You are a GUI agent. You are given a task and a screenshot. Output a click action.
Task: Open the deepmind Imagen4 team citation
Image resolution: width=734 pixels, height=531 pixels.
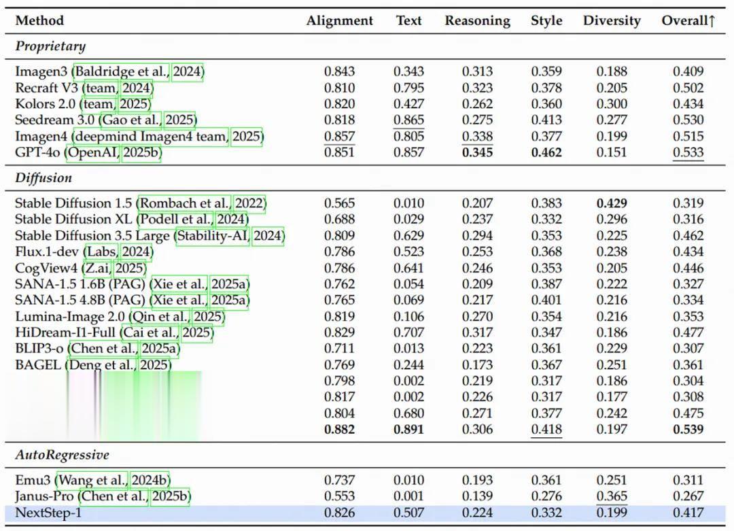click(151, 136)
